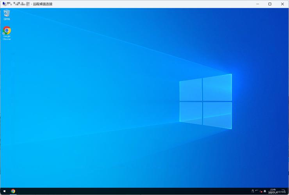289x195 pixels.
Task: Select the Google Chrome desktop shortcut
Action: tap(7, 33)
